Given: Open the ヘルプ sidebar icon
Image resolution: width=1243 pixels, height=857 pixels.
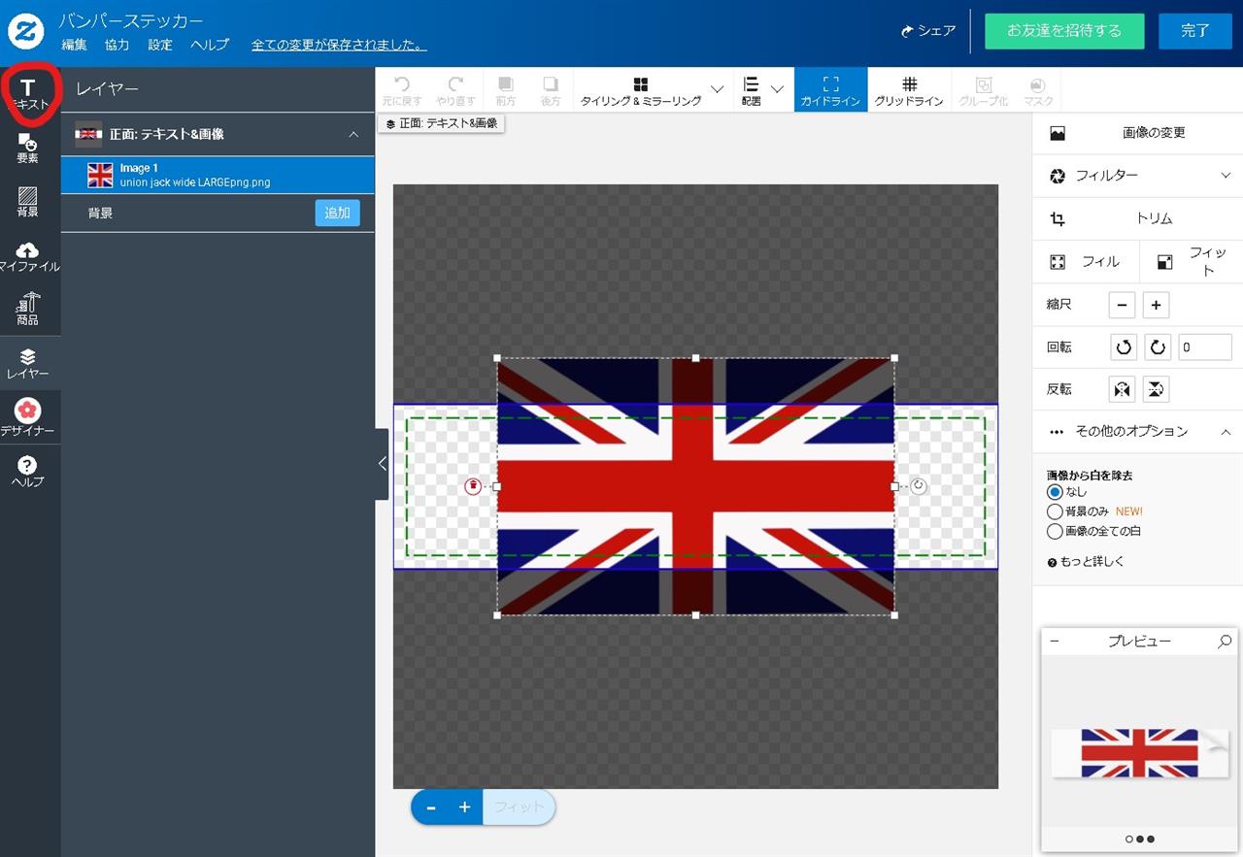Looking at the screenshot, I should pyautogui.click(x=28, y=472).
